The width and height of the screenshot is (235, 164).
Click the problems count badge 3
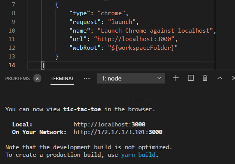tap(37, 78)
